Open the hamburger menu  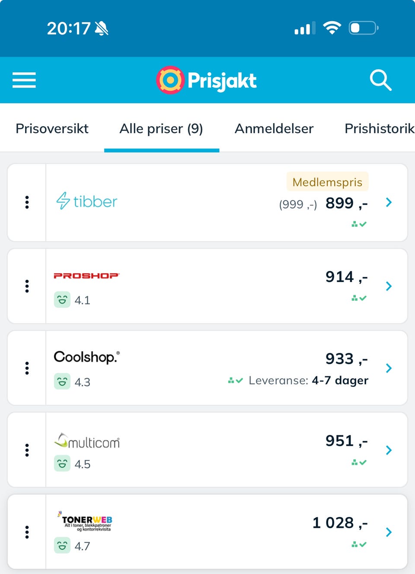(24, 80)
